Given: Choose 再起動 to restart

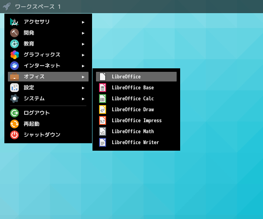Looking at the screenshot, I should (48, 124).
